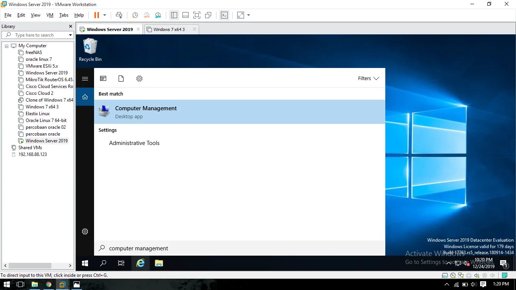Enter full screen mode from the toolbar
Viewport: 516px width, 290px height.
click(197, 15)
